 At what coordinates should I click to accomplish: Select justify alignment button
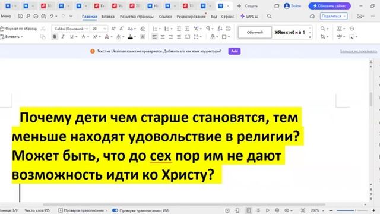click(179, 37)
